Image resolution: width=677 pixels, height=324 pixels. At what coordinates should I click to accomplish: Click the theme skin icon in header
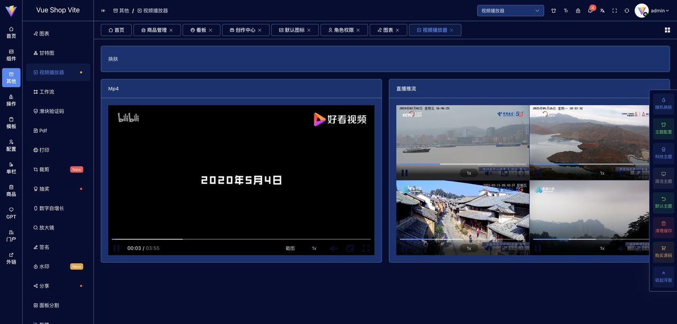click(554, 11)
